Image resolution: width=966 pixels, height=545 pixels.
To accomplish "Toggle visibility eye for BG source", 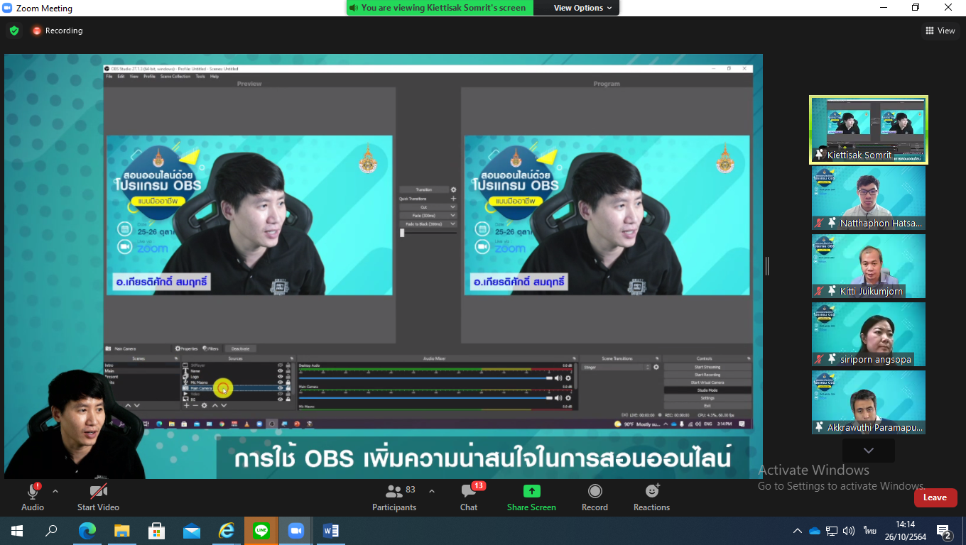I will [x=280, y=400].
